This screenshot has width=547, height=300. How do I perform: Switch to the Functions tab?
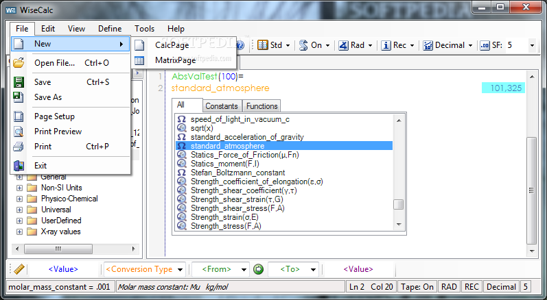[x=261, y=106]
